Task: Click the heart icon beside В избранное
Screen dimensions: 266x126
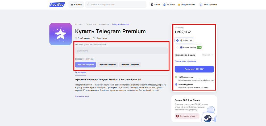Action: [76, 38]
